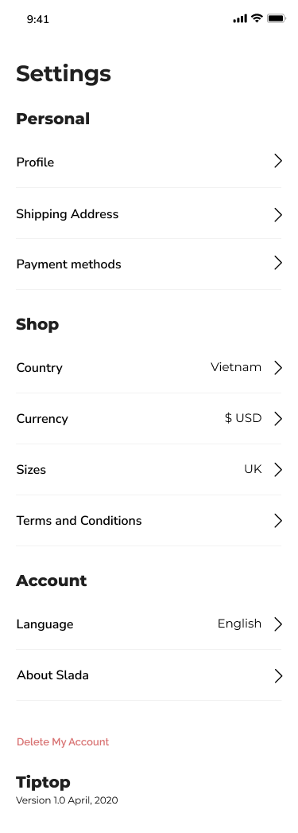Image resolution: width=298 pixels, height=833 pixels.
Task: Tap chevron beside Payment methods
Action: [278, 263]
